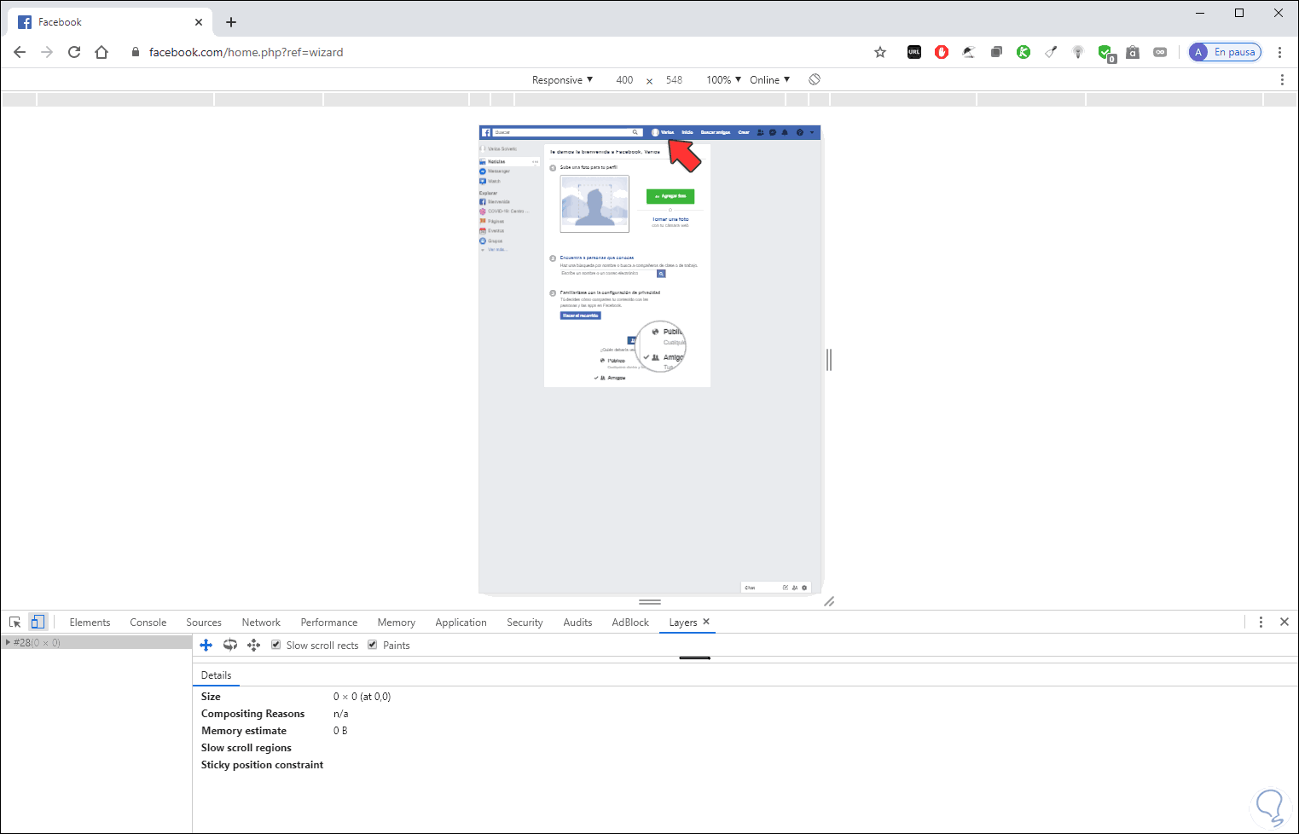Click the address bar URL
The height and width of the screenshot is (834, 1299).
point(246,52)
